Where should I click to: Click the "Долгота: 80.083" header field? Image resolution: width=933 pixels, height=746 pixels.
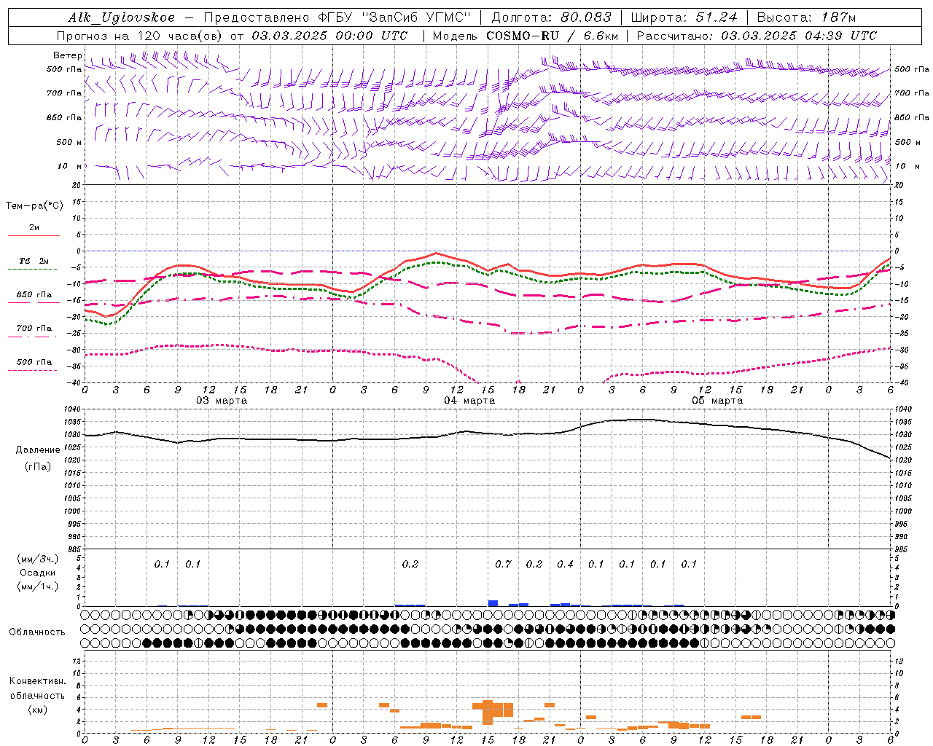pyautogui.click(x=552, y=17)
